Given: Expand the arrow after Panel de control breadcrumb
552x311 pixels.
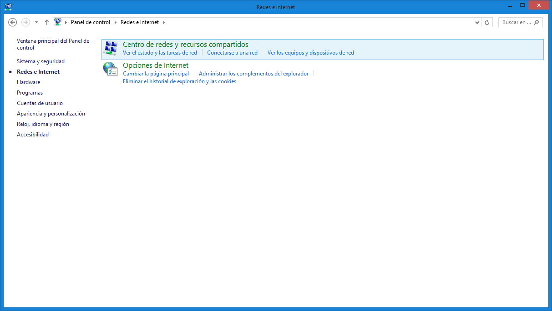Looking at the screenshot, I should [x=116, y=22].
